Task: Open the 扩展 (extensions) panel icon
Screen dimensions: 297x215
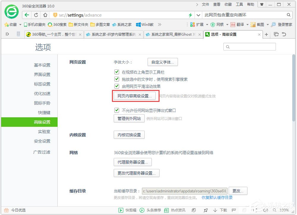Action: [192, 25]
